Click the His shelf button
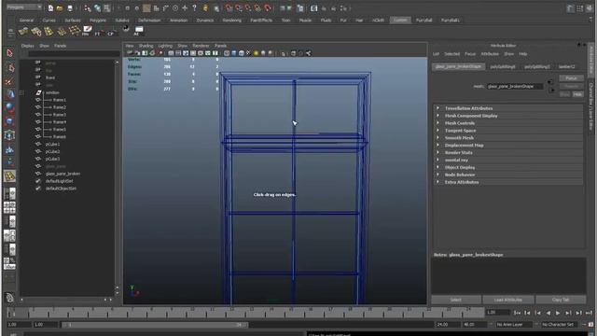This screenshot has height=336, width=597. [87, 31]
